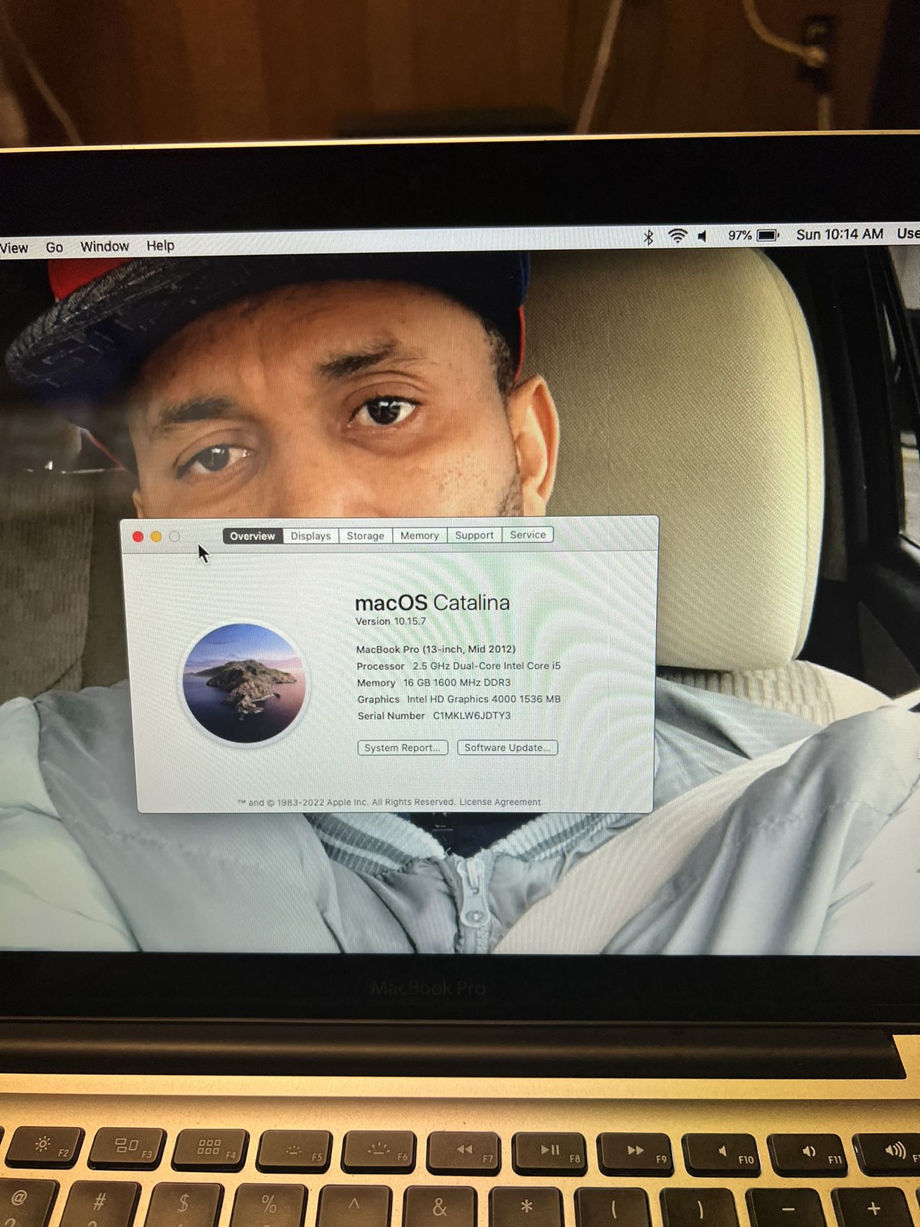Click the System Report button

tap(402, 748)
